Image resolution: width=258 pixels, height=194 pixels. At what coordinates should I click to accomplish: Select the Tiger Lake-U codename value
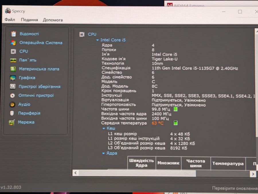coord(165,59)
